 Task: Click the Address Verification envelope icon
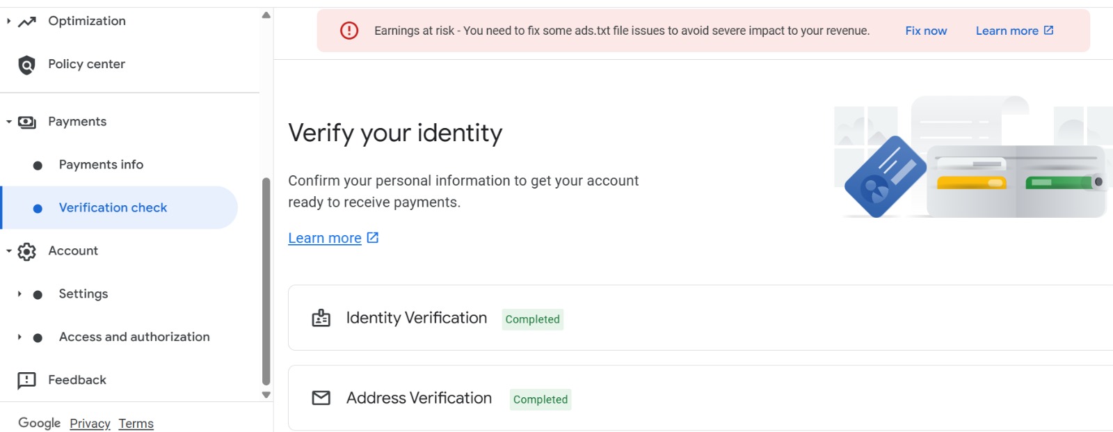coord(321,398)
